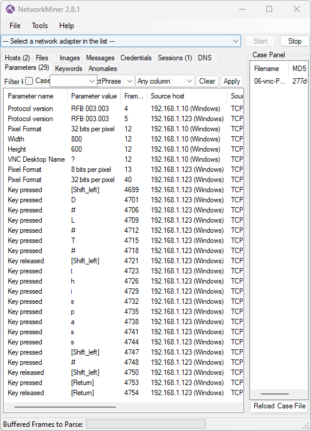Click the Stop button
This screenshot has width=311, height=431.
click(294, 41)
